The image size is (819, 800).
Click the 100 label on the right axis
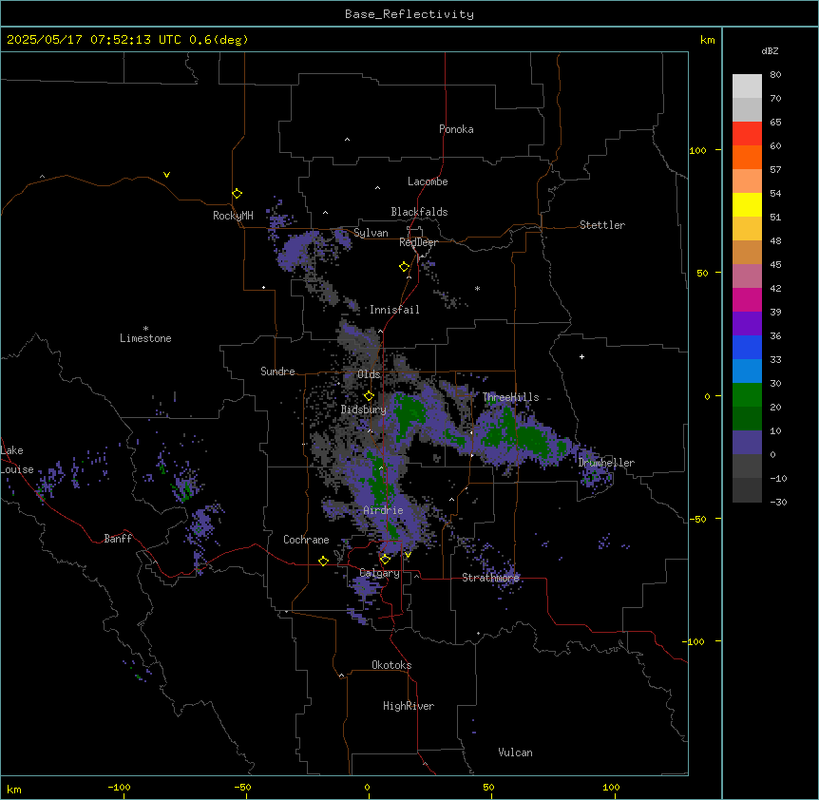(697, 150)
